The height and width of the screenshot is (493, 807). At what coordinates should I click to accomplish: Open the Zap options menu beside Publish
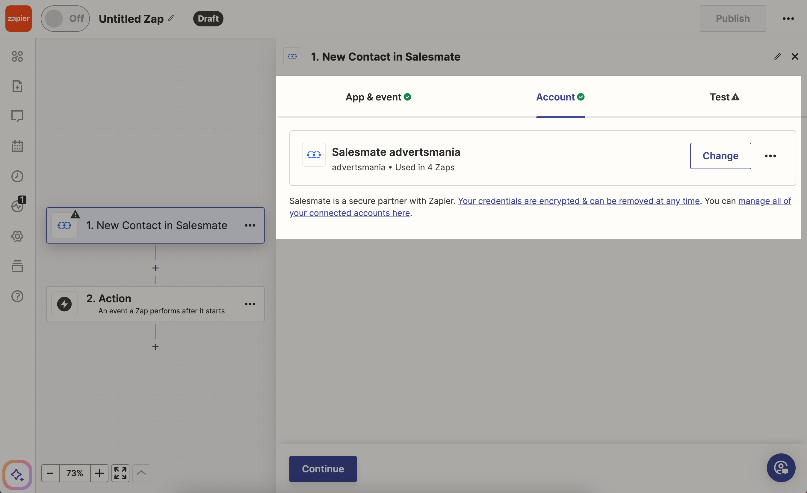click(x=788, y=19)
